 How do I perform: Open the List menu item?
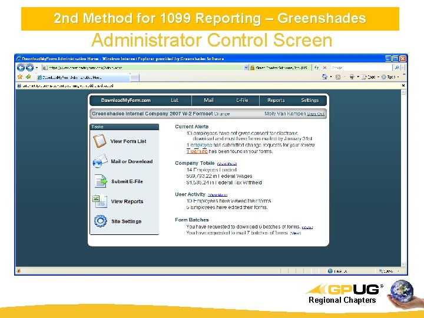click(x=174, y=100)
